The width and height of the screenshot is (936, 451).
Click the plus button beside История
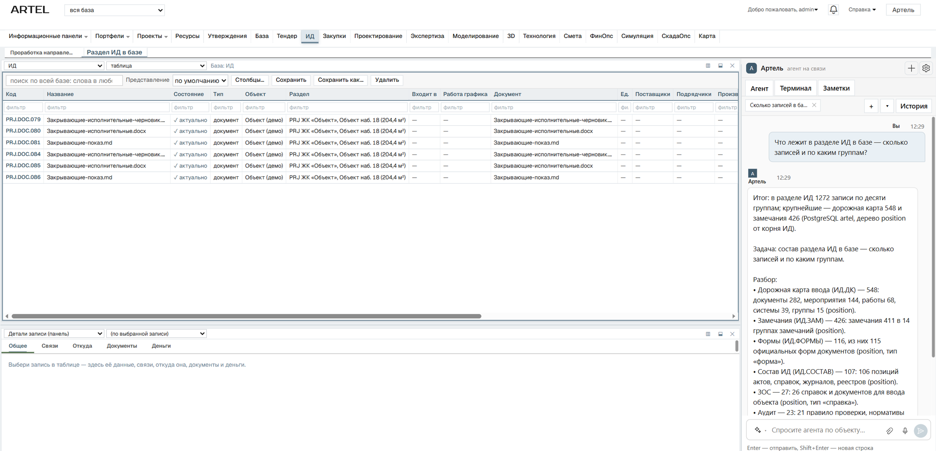[871, 106]
